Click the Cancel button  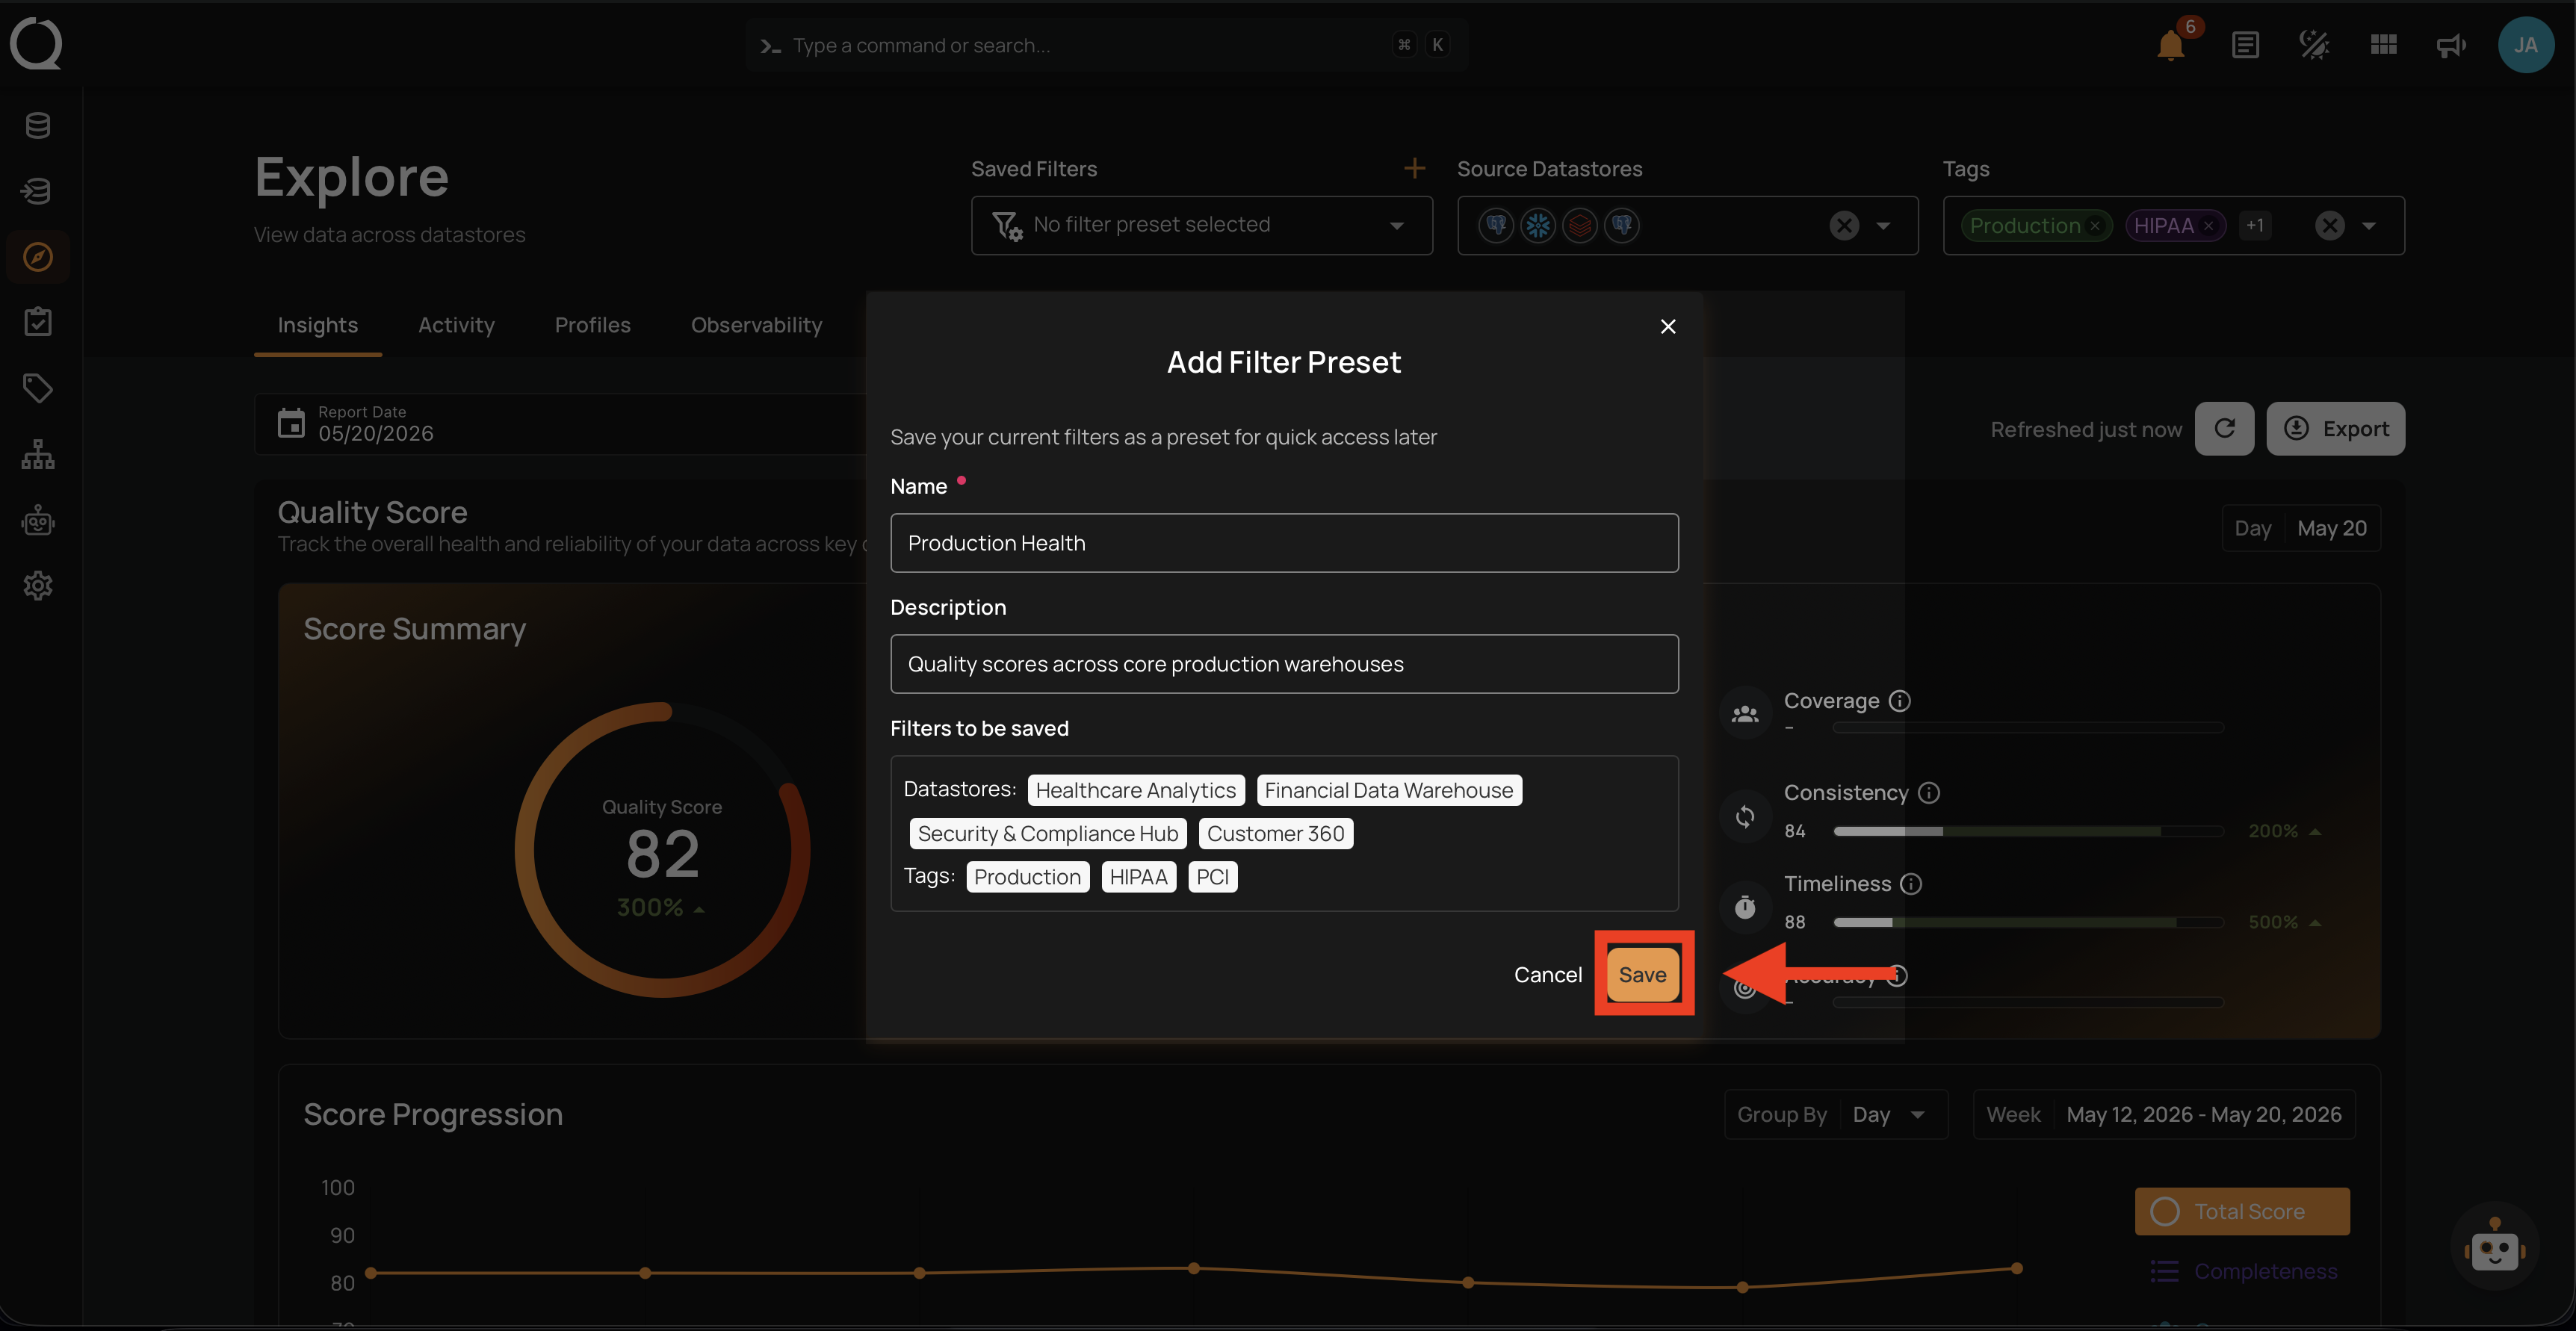click(1547, 975)
